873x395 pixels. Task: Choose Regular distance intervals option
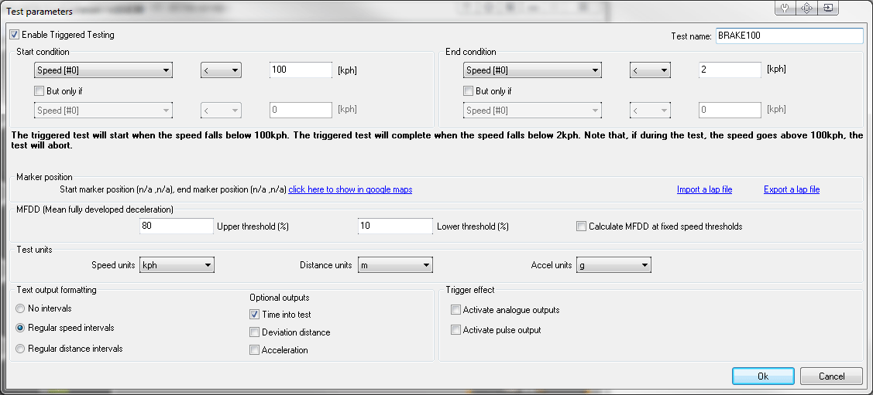pos(20,349)
